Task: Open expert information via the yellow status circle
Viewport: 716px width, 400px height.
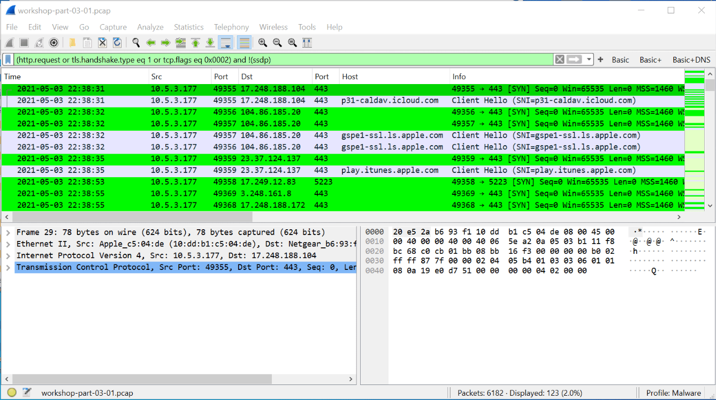Action: pos(12,393)
